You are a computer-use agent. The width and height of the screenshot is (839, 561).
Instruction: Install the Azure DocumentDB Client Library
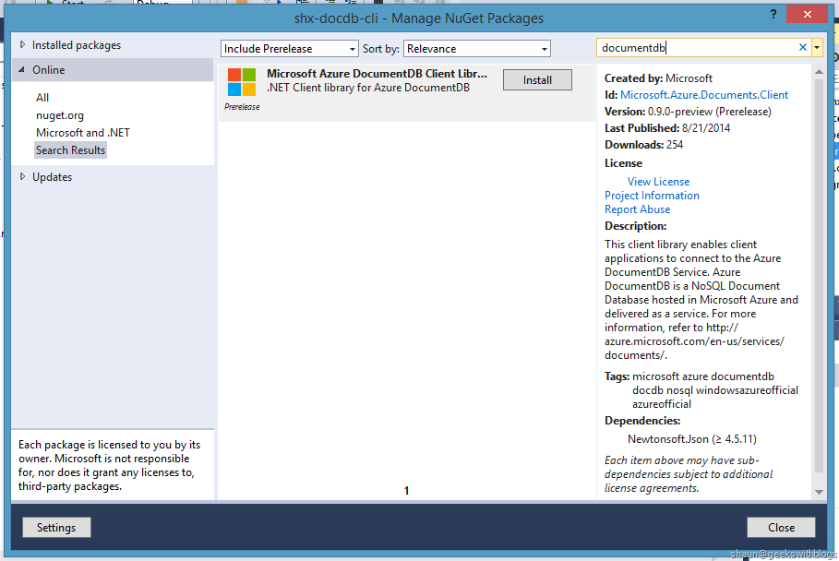tap(537, 79)
